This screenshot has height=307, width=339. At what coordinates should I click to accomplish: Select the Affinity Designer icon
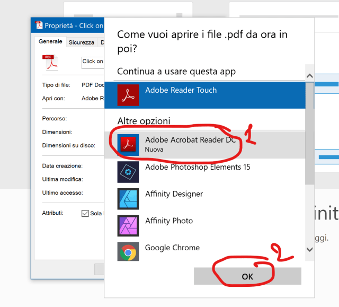tap(128, 199)
